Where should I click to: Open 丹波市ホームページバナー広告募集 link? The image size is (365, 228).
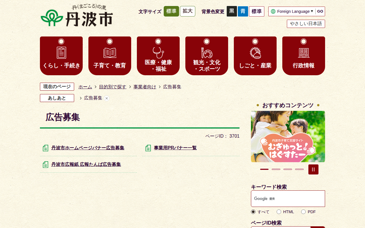click(88, 148)
